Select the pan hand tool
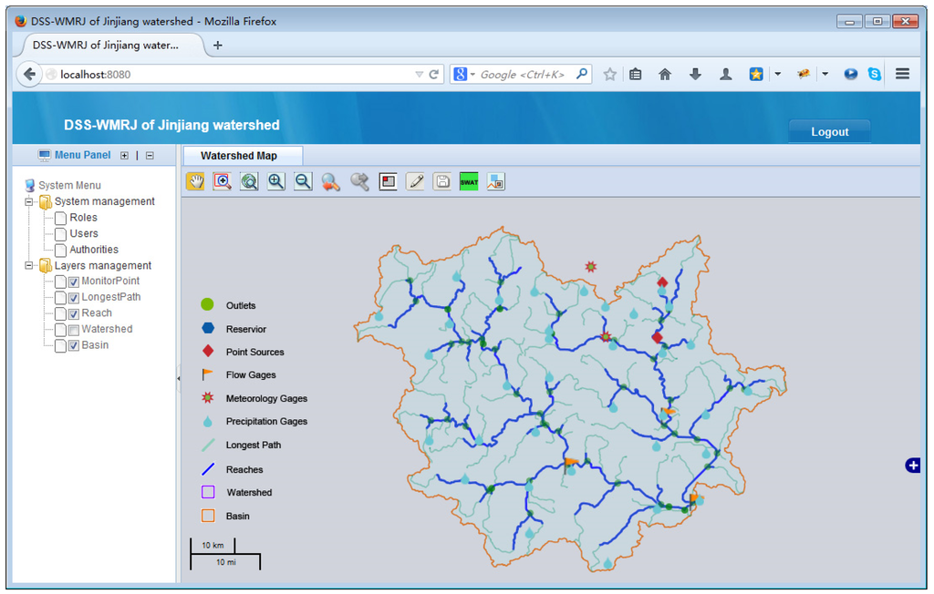Image resolution: width=934 pixels, height=594 pixels. click(195, 181)
